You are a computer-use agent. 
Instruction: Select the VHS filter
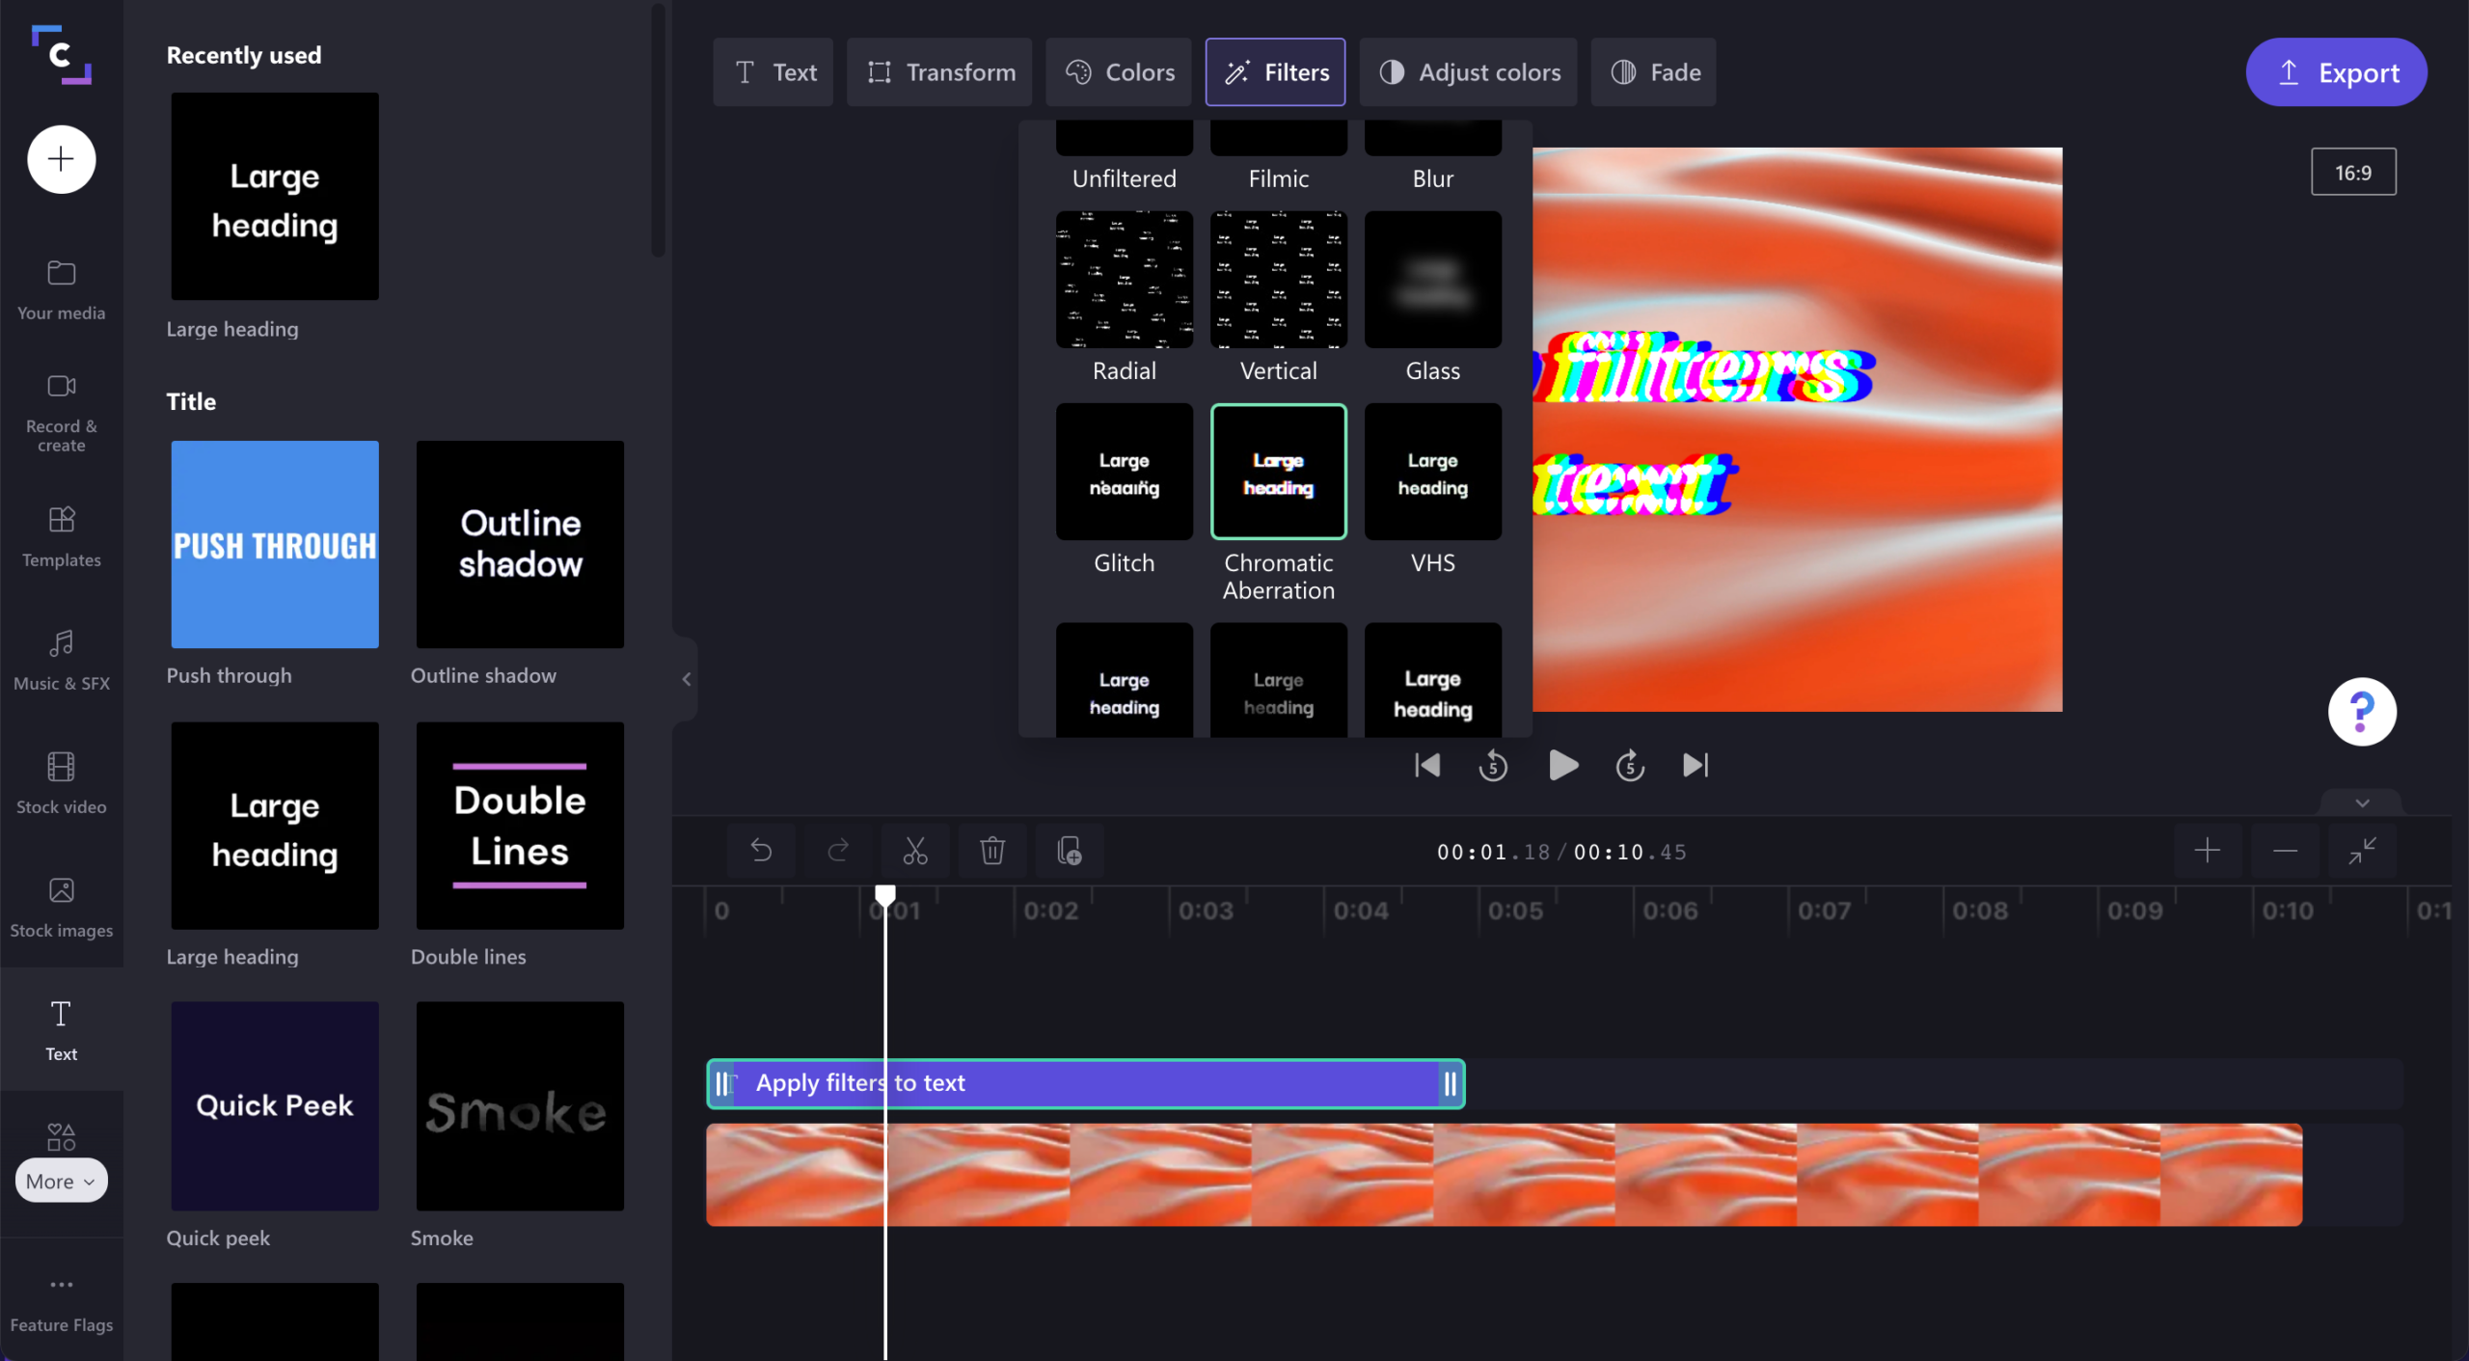pos(1432,473)
